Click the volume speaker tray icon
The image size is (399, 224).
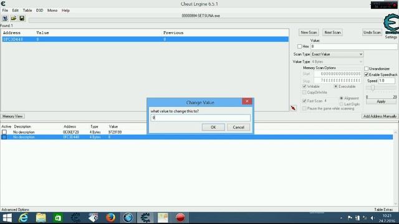click(373, 218)
